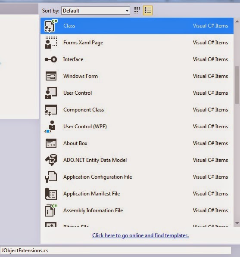Select the 'Interface' template name
The height and width of the screenshot is (257, 240).
click(73, 59)
